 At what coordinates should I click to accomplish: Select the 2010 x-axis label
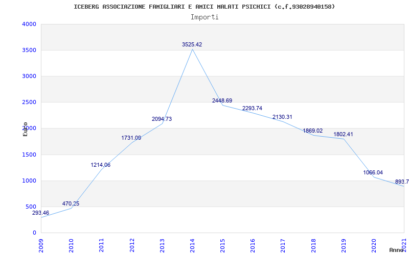coord(71,245)
